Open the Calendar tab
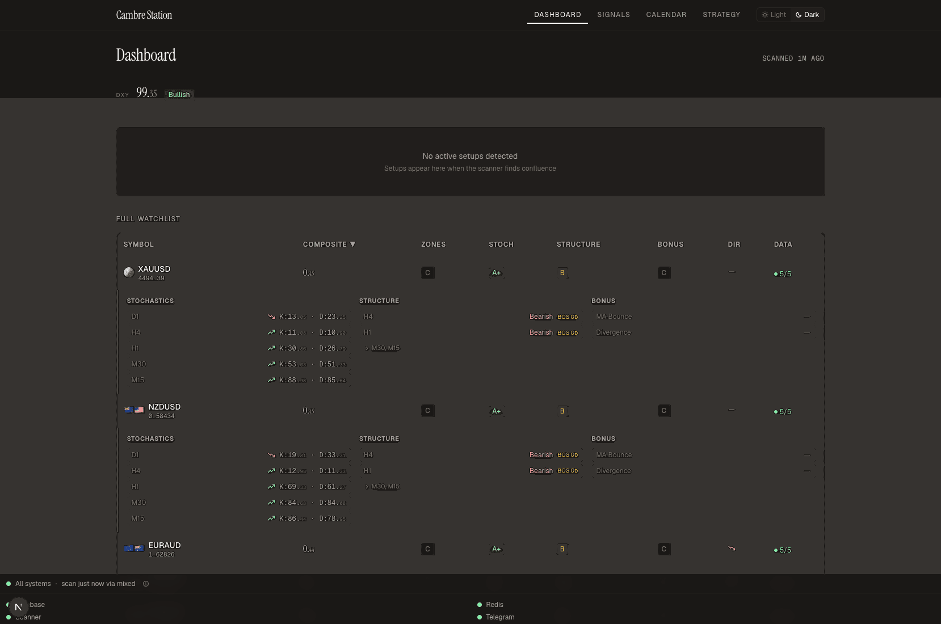 coord(666,15)
